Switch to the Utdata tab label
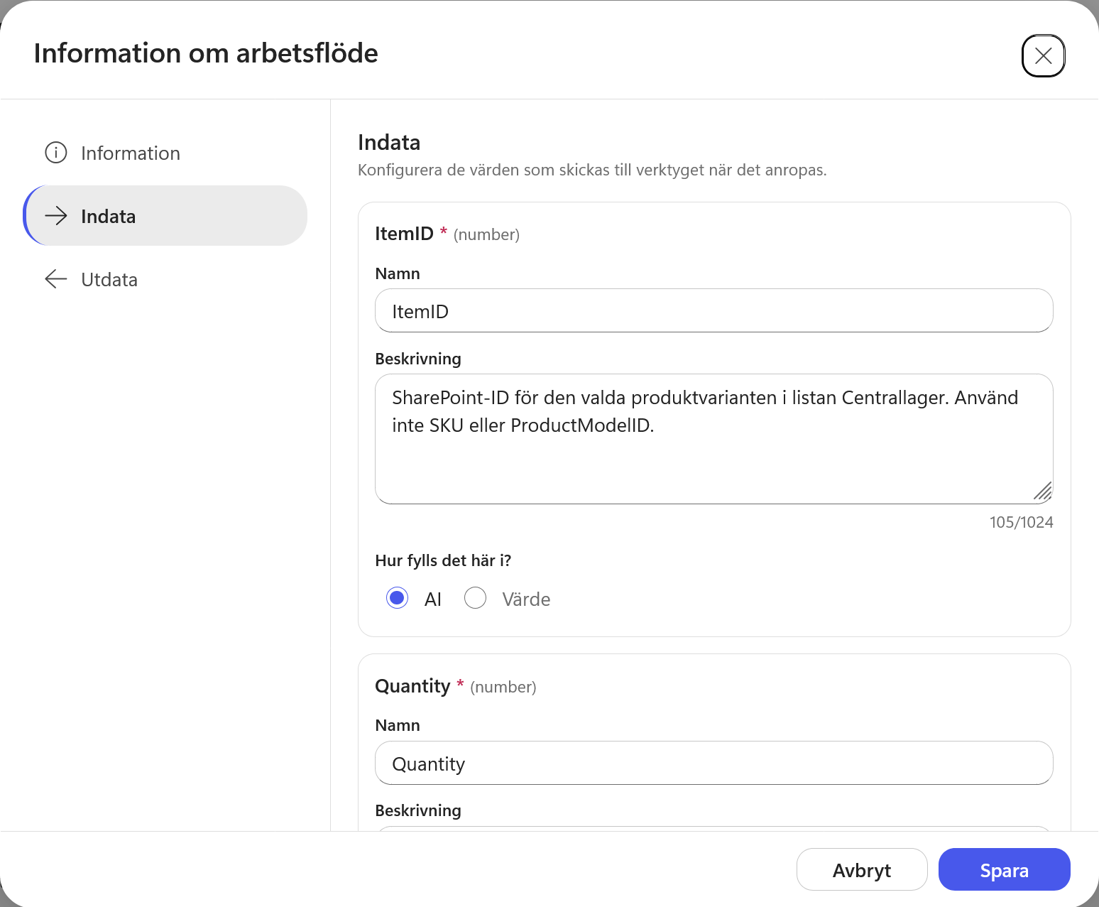Image resolution: width=1099 pixels, height=907 pixels. coord(109,279)
